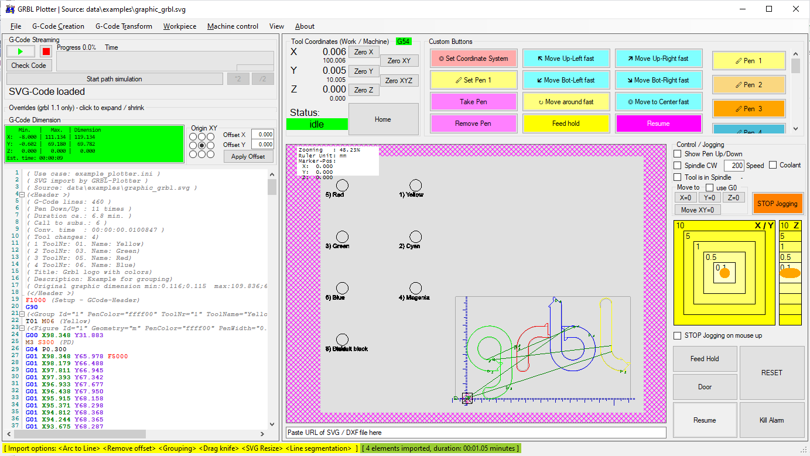Open the Machine control menu
The image size is (810, 456).
pos(233,26)
